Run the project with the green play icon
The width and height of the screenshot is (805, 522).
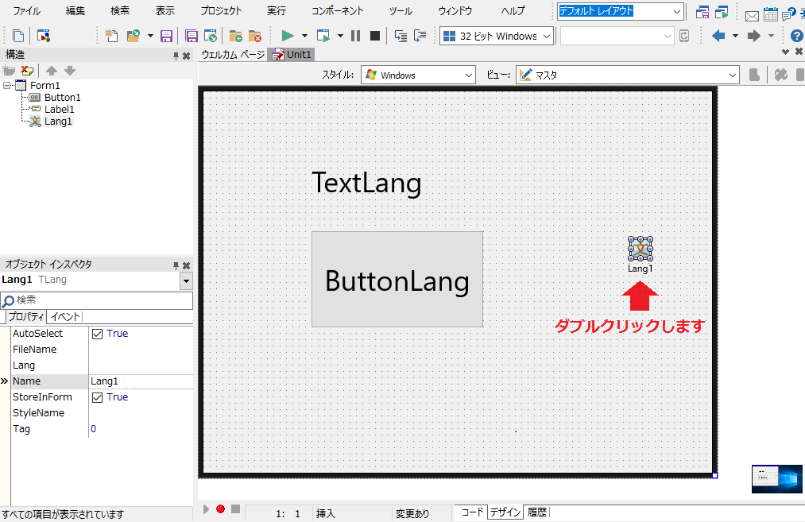pos(287,35)
